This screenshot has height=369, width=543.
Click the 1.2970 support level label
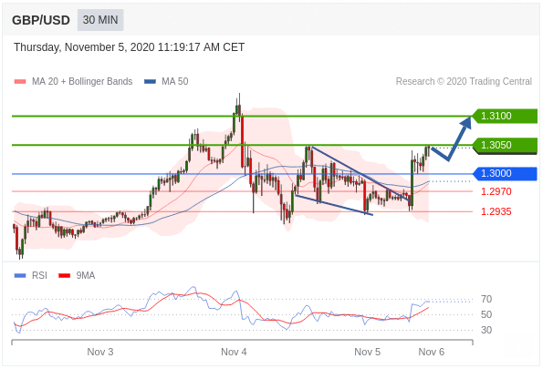[496, 191]
